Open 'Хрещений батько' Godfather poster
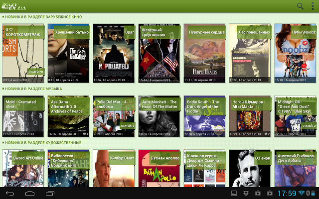Image resolution: width=319 pixels, height=199 pixels. (68, 53)
